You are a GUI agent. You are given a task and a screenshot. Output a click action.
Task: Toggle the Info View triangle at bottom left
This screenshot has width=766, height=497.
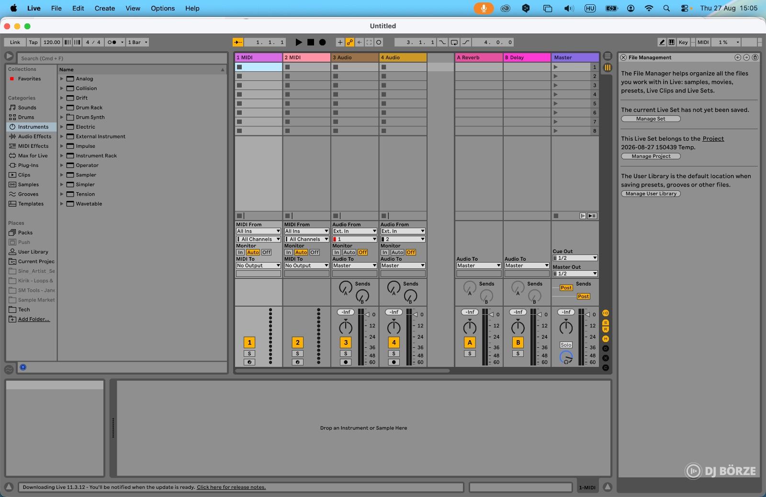(x=9, y=487)
